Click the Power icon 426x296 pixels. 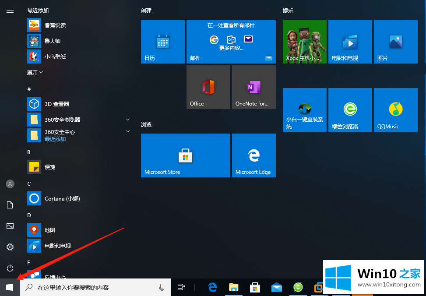point(10,268)
